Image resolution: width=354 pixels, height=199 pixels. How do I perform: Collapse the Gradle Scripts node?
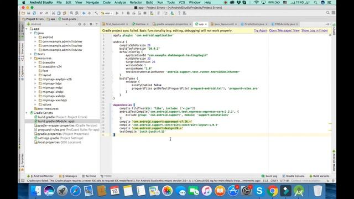27,113
